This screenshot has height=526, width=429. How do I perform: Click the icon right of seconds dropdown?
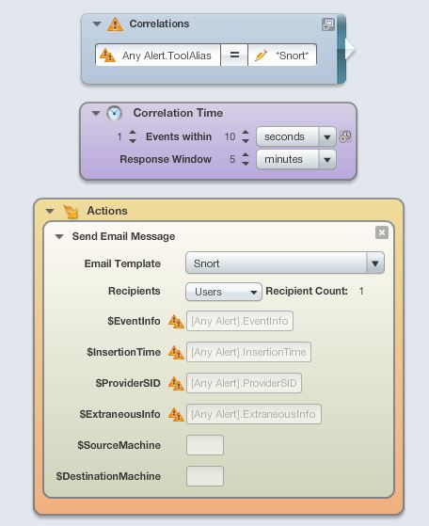(x=345, y=136)
